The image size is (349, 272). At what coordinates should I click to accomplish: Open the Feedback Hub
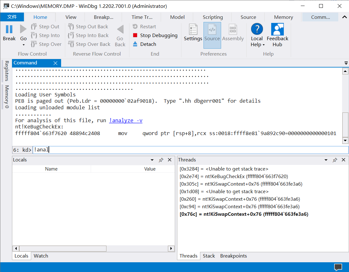(277, 35)
